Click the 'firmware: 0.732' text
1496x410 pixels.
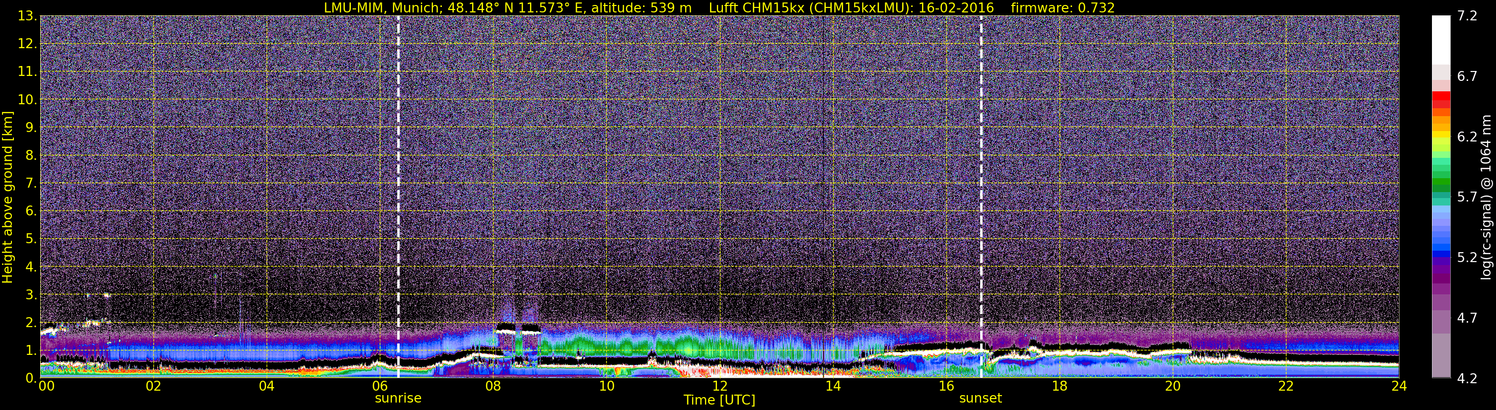(x=1063, y=7)
